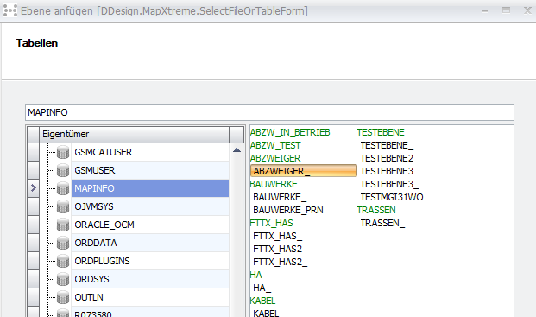Click the MAPINFO text input field
Screen dimensions: 536x317
(269, 112)
